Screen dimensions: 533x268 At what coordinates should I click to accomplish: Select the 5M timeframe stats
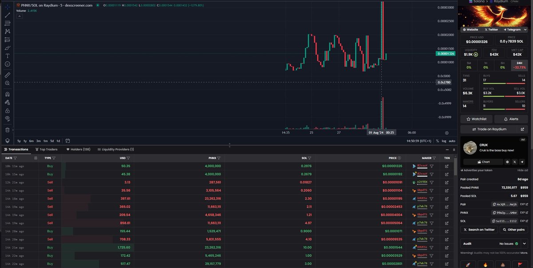[x=469, y=65]
